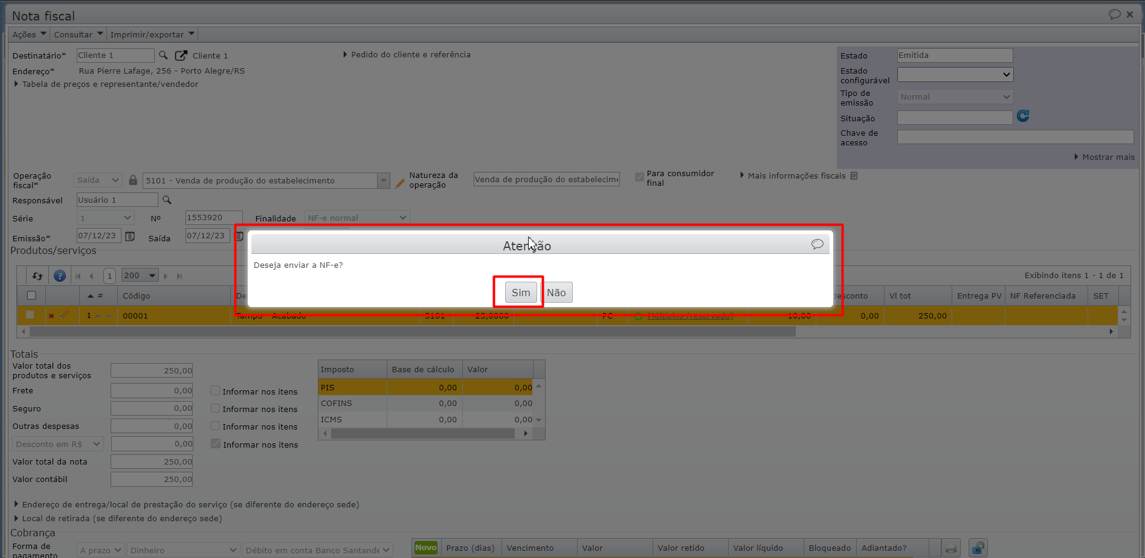
Task: Search for a Responsável with the magnifier
Action: pyautogui.click(x=167, y=200)
